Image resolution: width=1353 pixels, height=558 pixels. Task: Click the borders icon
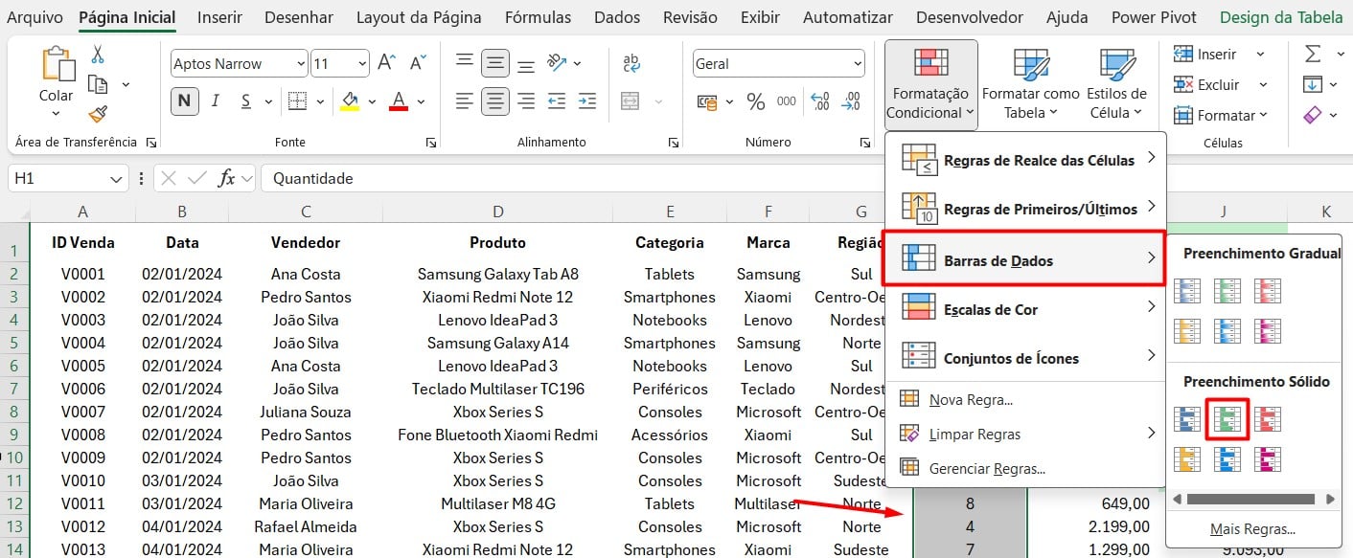pos(297,100)
